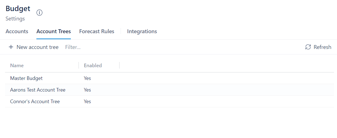Sort by the Name column header
Viewport: 337px width, 138px height.
(17, 66)
